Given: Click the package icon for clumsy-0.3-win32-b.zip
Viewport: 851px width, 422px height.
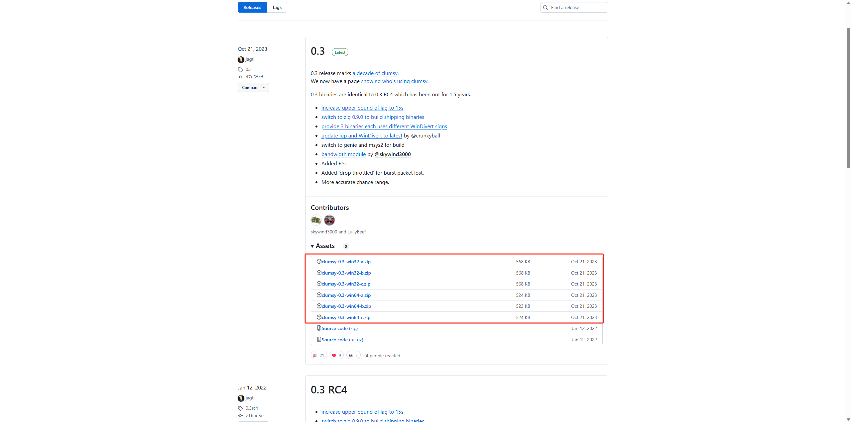Looking at the screenshot, I should coord(319,273).
